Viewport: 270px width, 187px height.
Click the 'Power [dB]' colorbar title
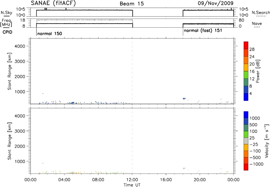click(x=258, y=71)
